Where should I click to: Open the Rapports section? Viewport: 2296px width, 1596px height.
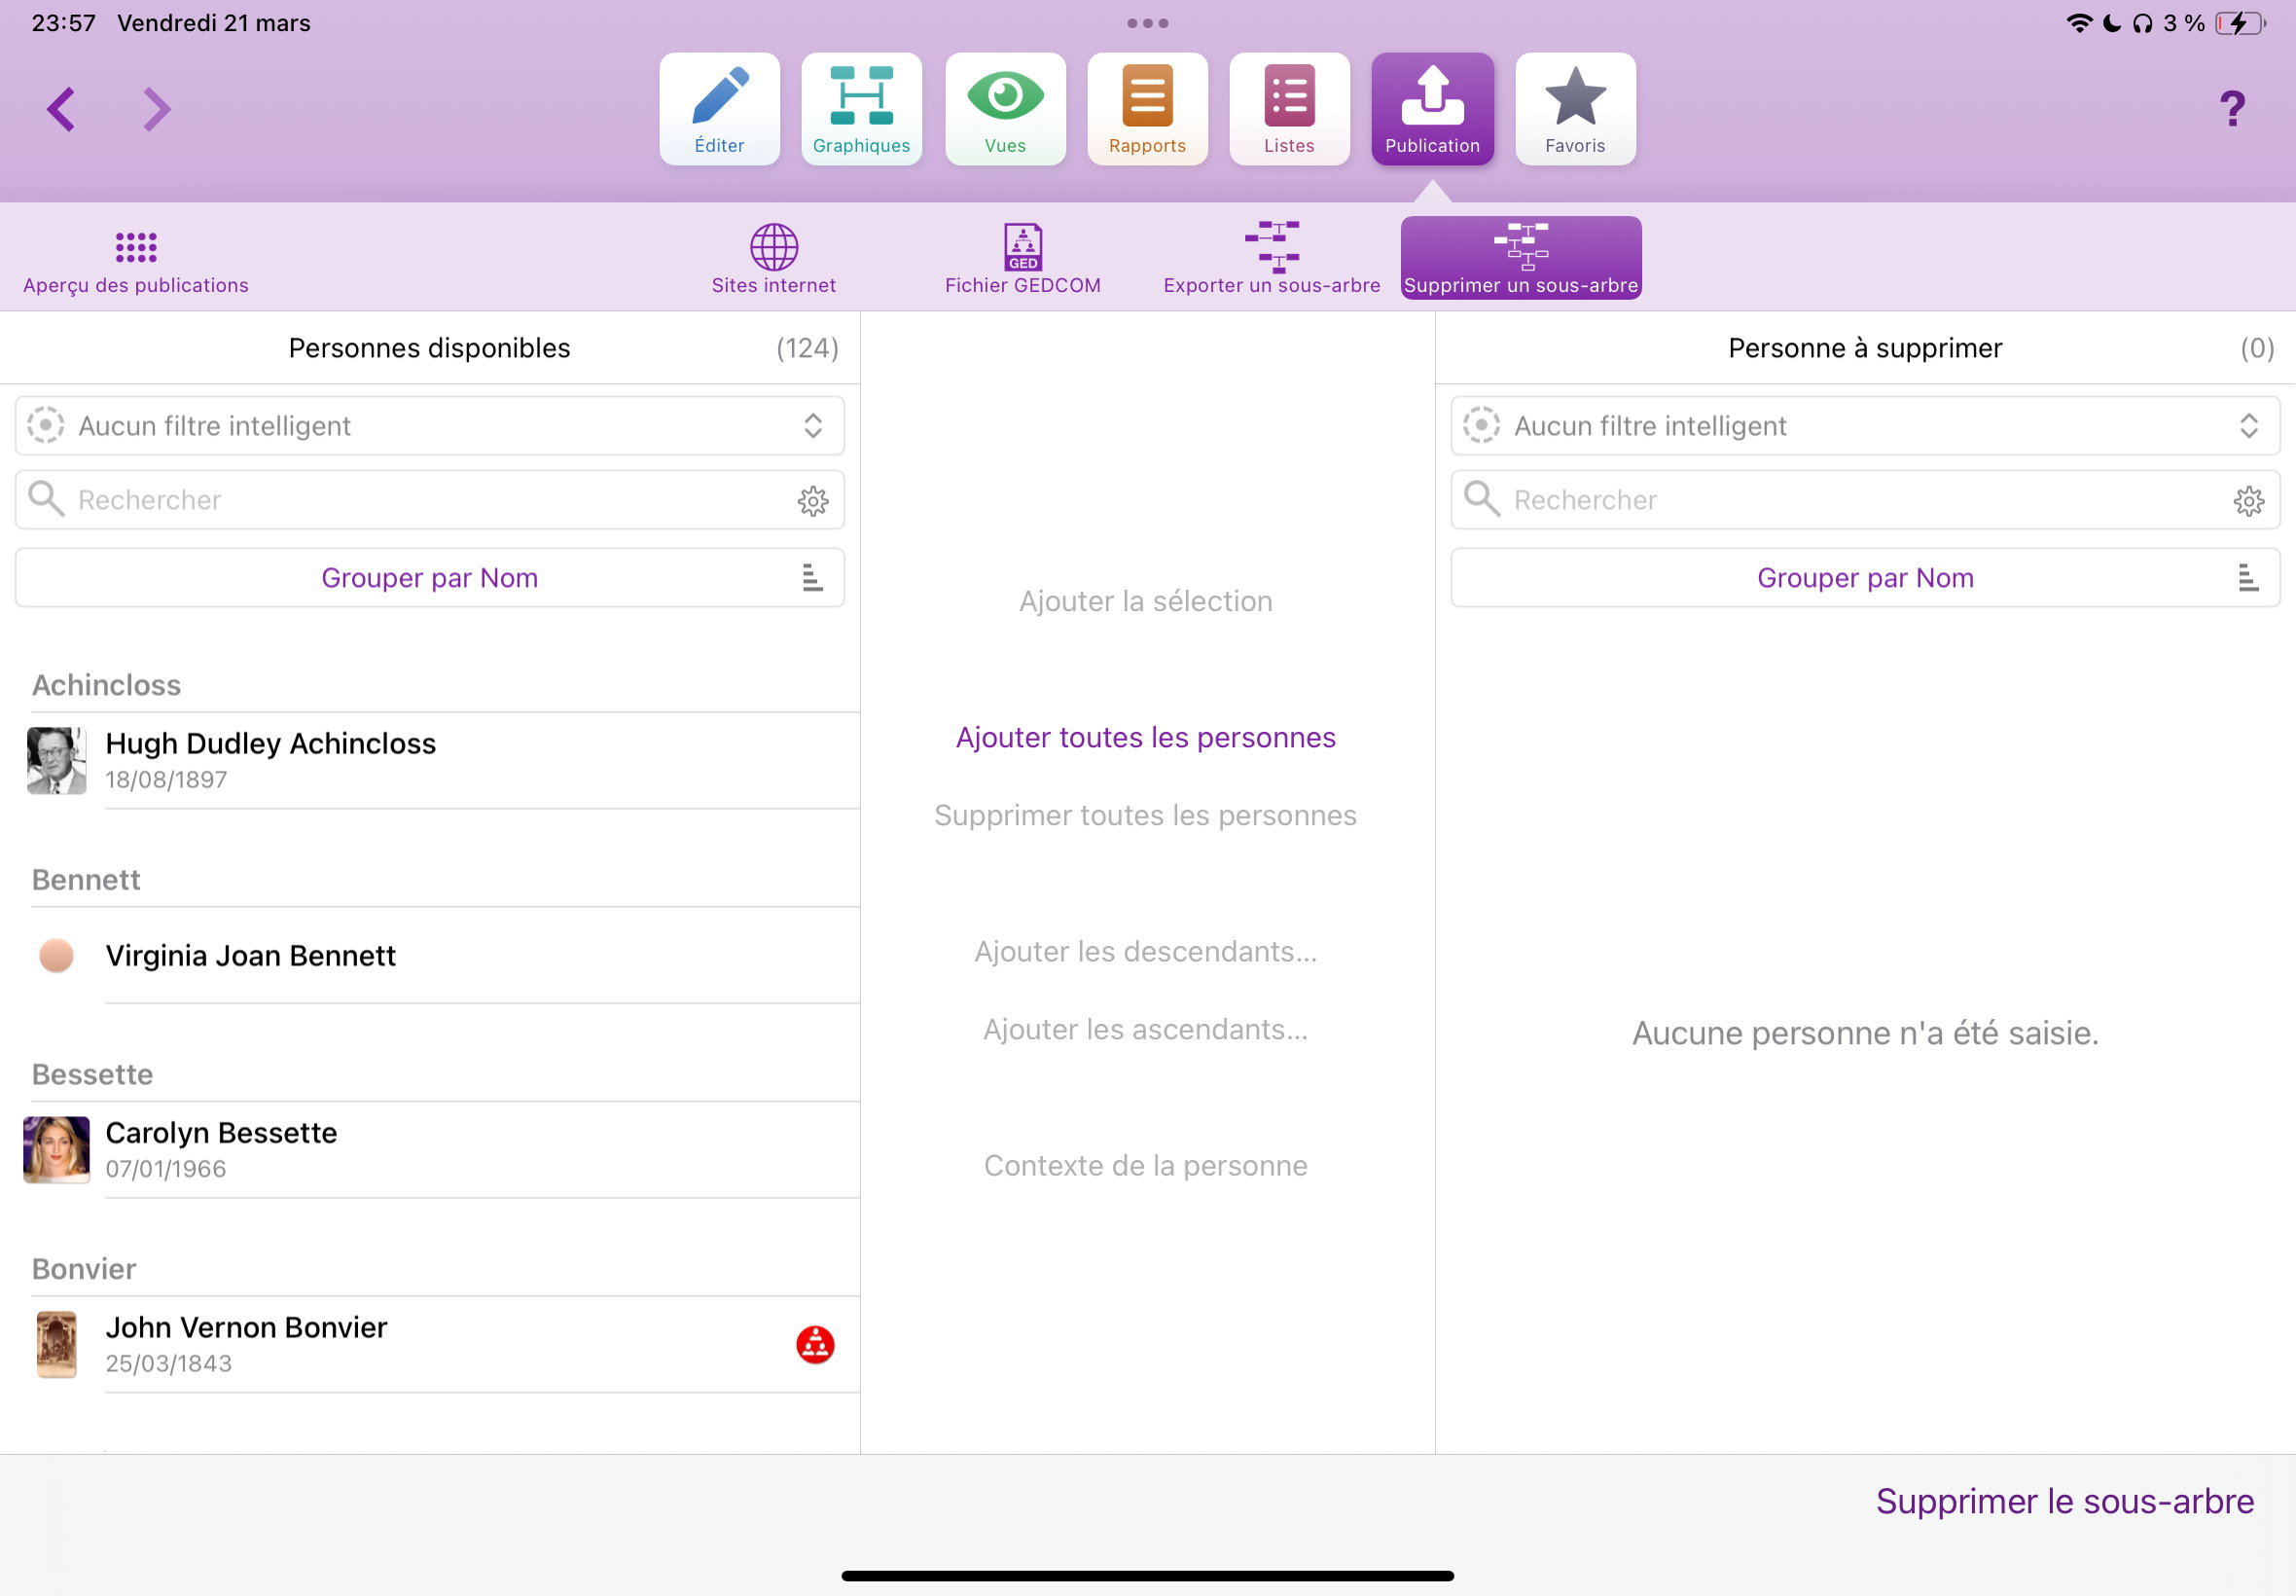(1146, 109)
